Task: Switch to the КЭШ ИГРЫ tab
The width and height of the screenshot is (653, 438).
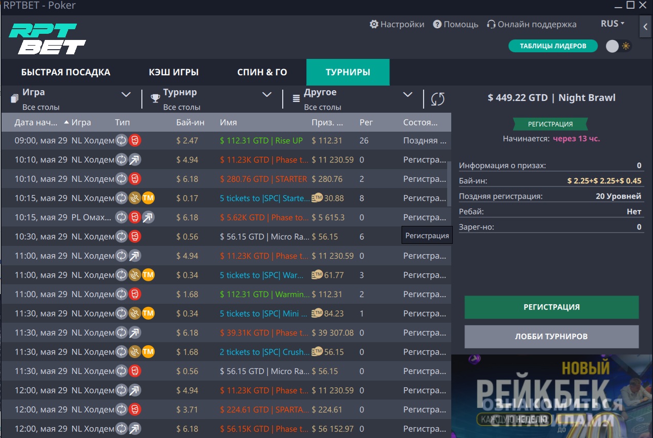Action: tap(174, 72)
